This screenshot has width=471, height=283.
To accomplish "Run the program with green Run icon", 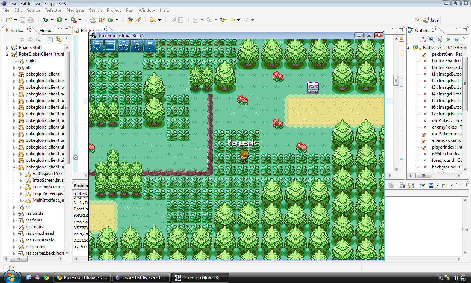I will (59, 20).
